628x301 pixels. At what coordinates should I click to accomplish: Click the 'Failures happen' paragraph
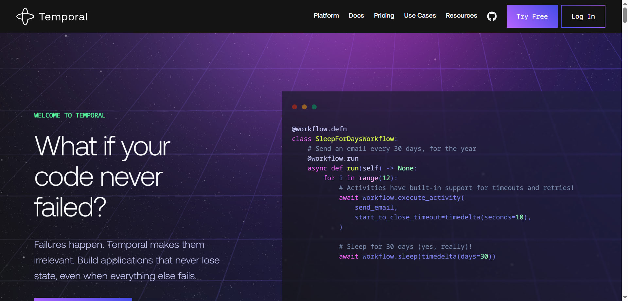[x=127, y=260]
